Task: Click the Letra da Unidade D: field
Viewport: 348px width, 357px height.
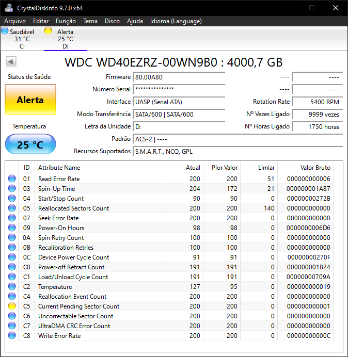Action: point(179,126)
